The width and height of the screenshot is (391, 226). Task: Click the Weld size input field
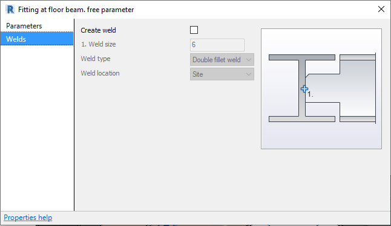click(217, 45)
